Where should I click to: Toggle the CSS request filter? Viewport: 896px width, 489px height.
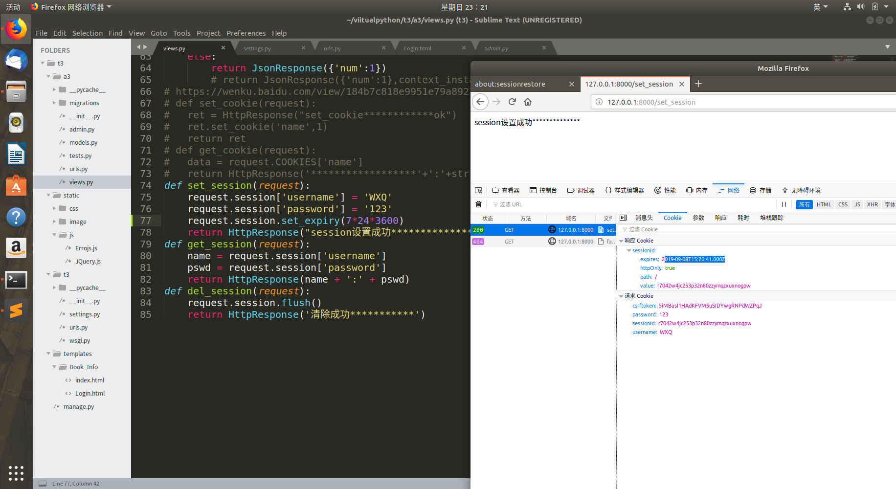[x=843, y=204]
